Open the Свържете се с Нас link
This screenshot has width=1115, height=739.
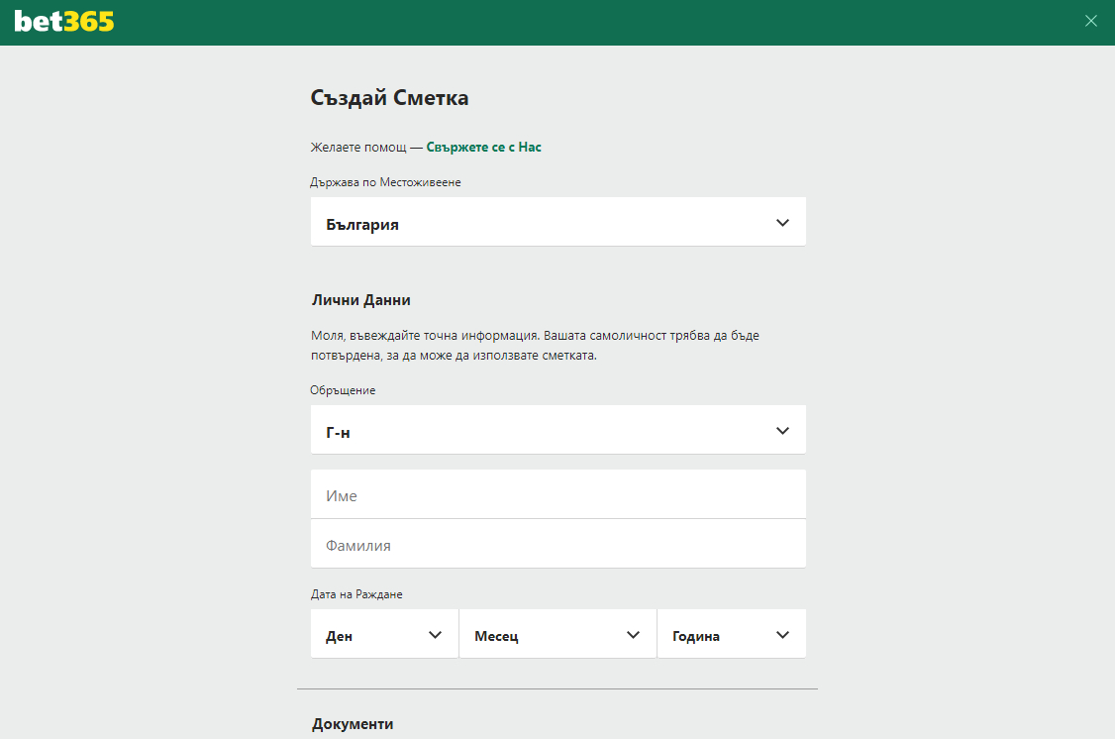click(x=483, y=148)
